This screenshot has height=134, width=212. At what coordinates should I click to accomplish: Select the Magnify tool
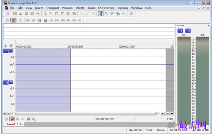point(106,13)
